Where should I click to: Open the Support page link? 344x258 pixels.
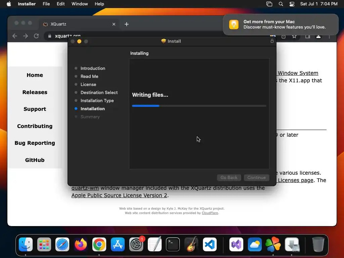(x=35, y=109)
